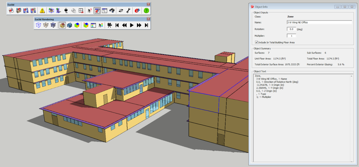The width and height of the screenshot is (359, 167).
Task: Click the New EnergyPlus file icon
Action: [x=11, y=11]
